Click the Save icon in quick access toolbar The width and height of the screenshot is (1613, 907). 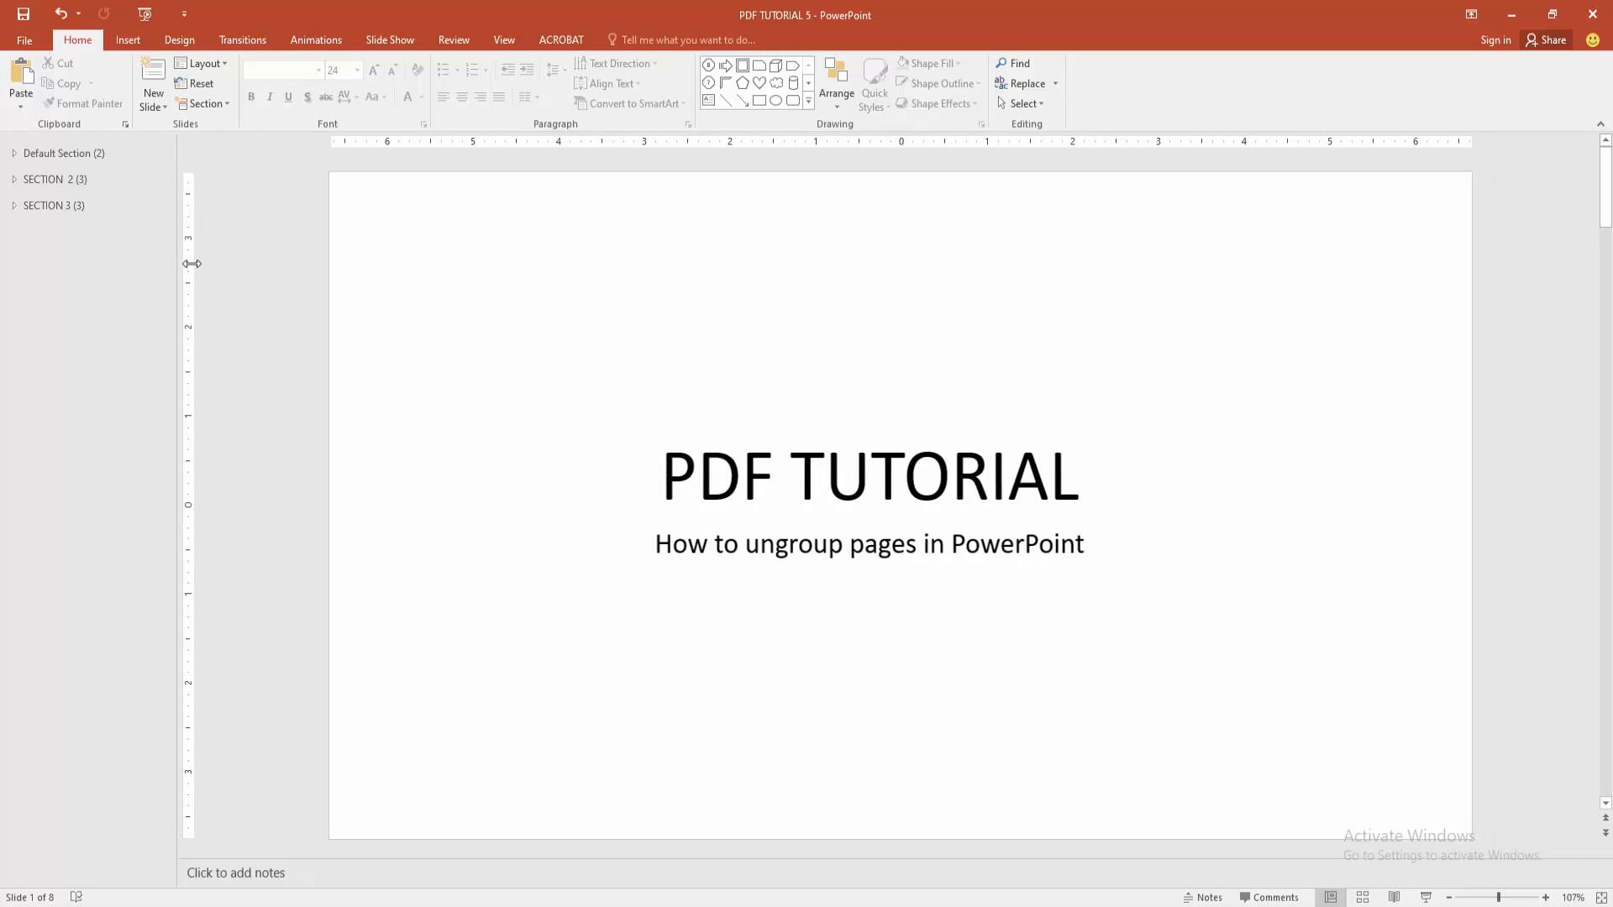24,14
